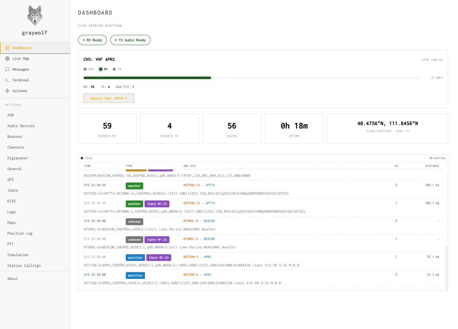This screenshot has width=458, height=329.
Task: Open PTT settings
Action: [x=35, y=244]
